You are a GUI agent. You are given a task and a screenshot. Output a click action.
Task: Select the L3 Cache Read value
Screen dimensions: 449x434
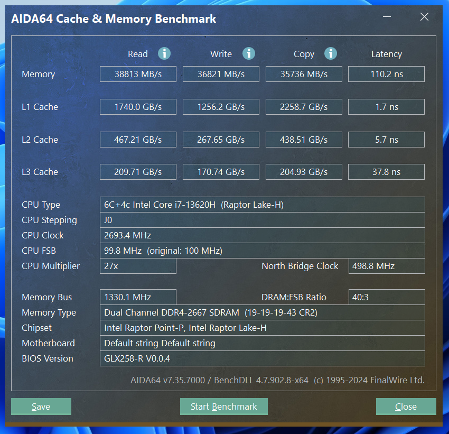(138, 172)
